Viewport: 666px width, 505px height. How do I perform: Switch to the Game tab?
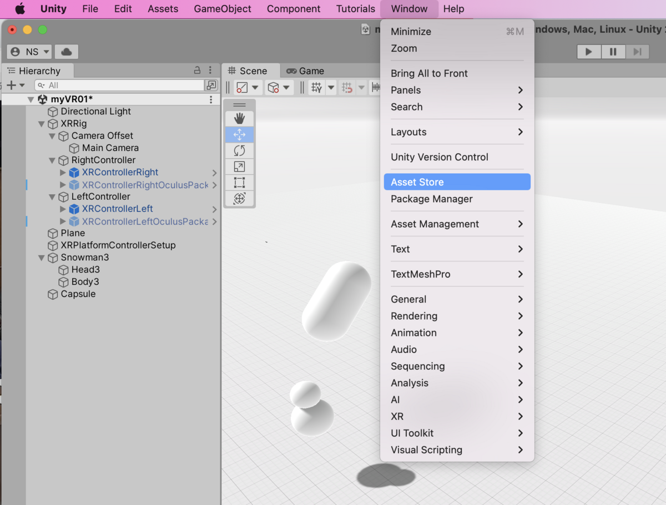[305, 70]
